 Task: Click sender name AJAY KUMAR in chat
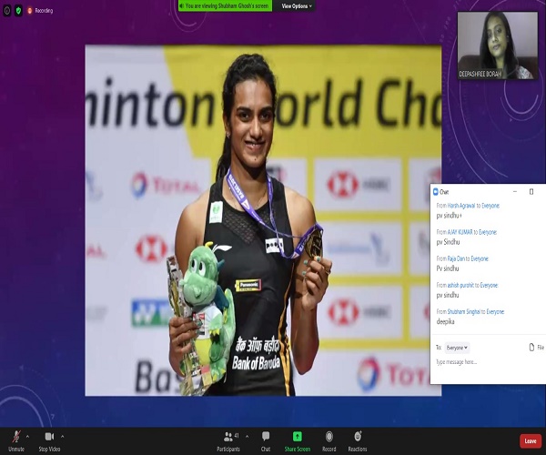pos(460,232)
